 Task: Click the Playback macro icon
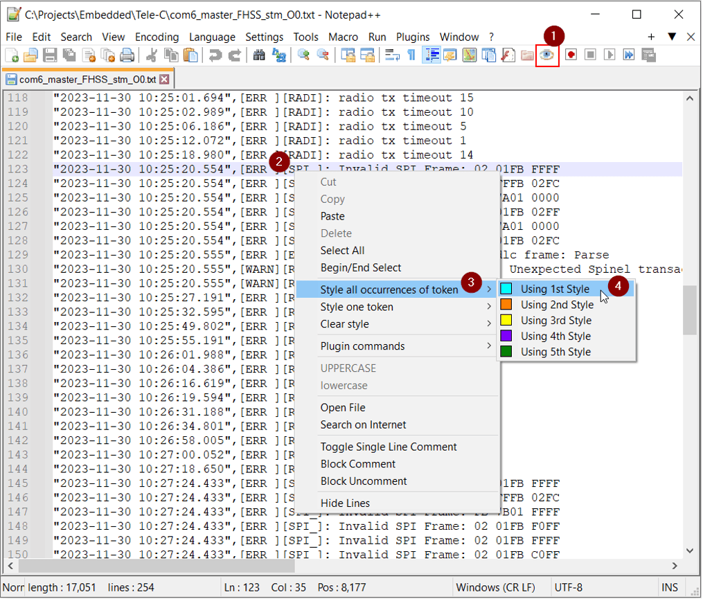pyautogui.click(x=609, y=55)
